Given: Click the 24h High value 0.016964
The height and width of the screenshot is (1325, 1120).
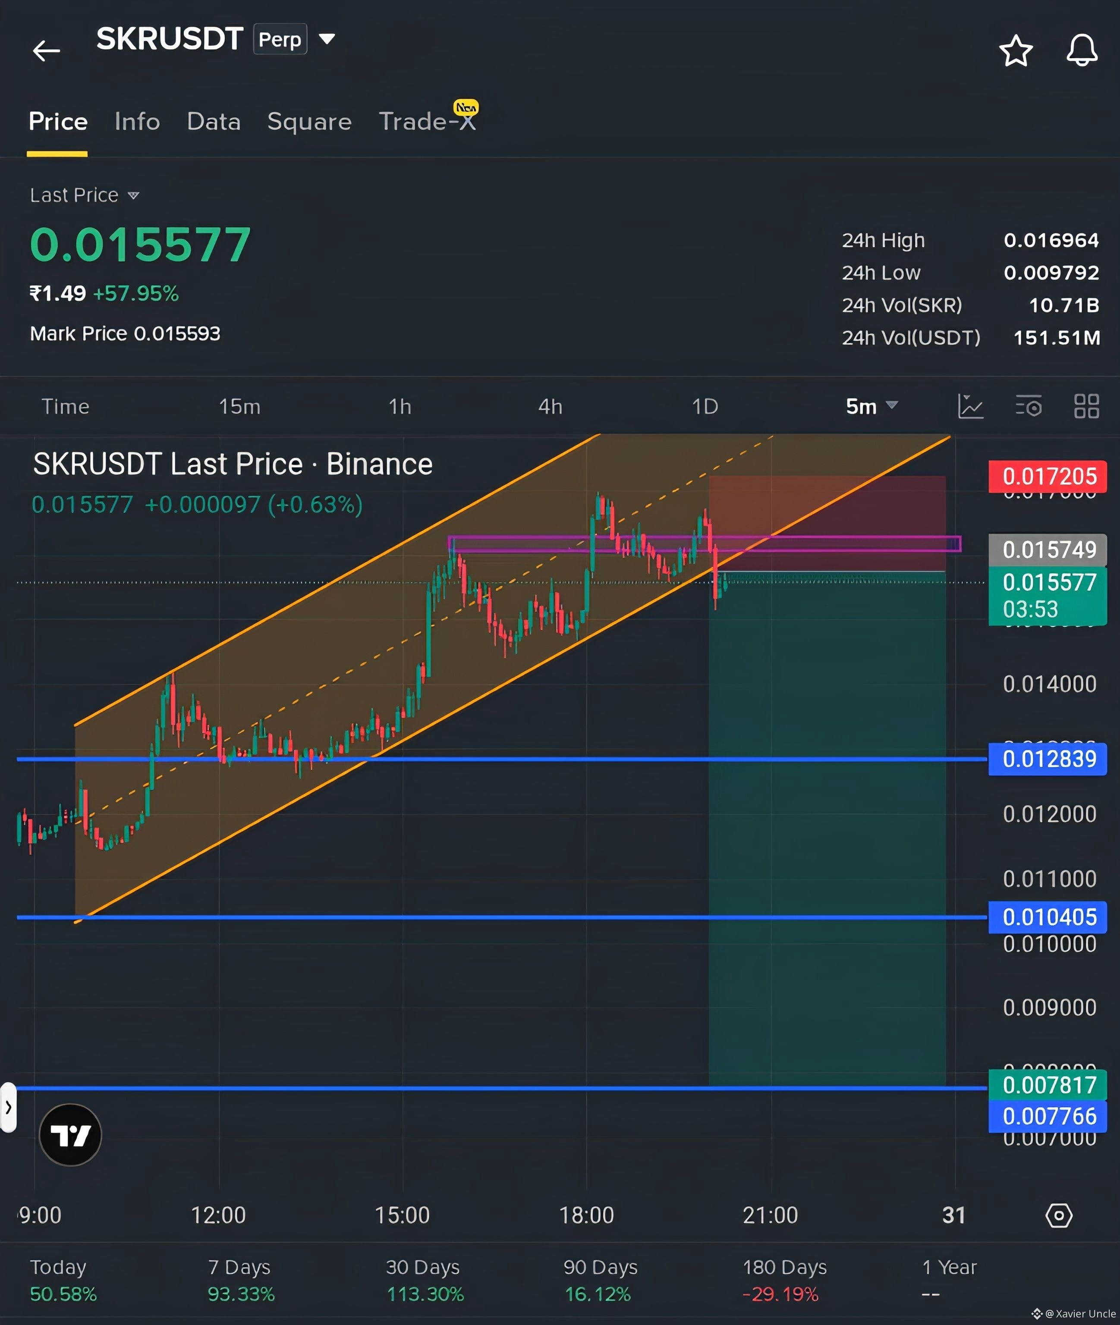Looking at the screenshot, I should tap(1051, 241).
